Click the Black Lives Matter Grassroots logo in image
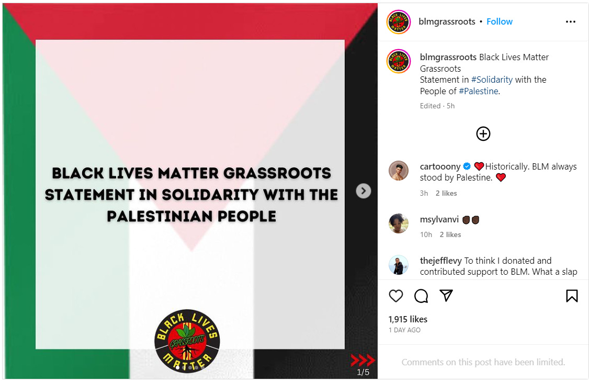The width and height of the screenshot is (589, 382). point(187,342)
